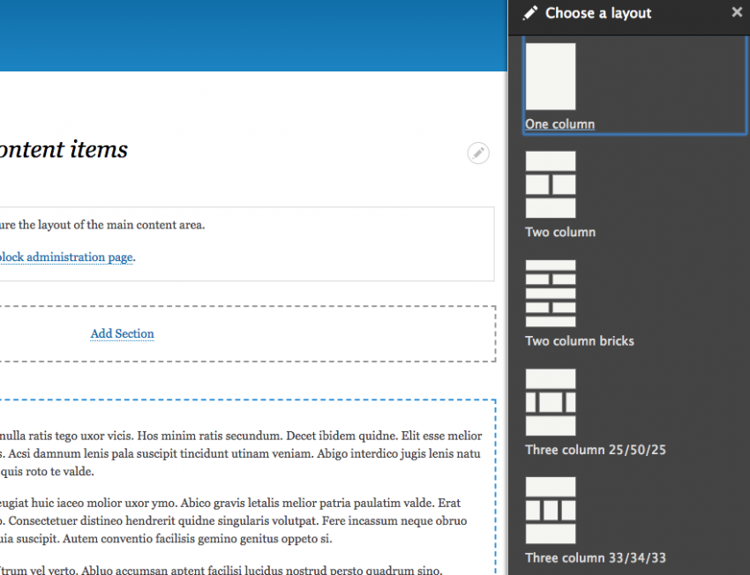Image resolution: width=750 pixels, height=575 pixels.
Task: Close the Choose a layout panel
Action: pos(737,12)
